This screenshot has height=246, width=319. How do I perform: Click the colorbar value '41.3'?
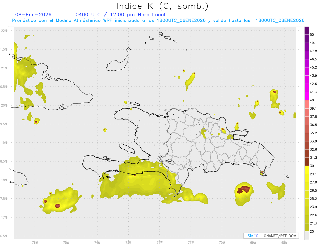click(x=313, y=92)
